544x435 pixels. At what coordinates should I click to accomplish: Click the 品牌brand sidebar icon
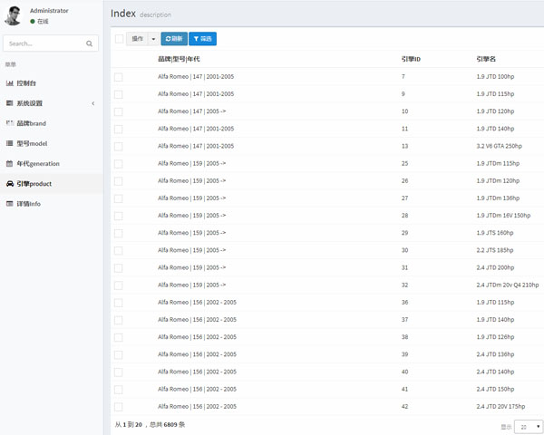[10, 123]
